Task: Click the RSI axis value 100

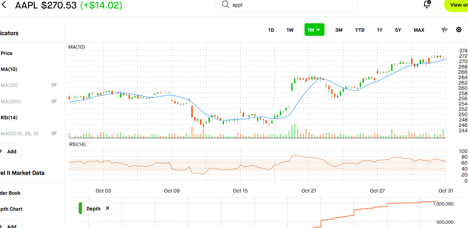Action: (463, 151)
